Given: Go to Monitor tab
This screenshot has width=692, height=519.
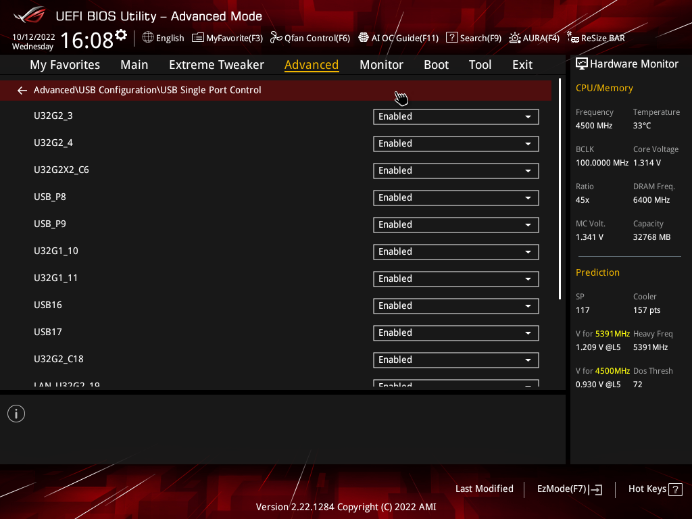Looking at the screenshot, I should 381,65.
